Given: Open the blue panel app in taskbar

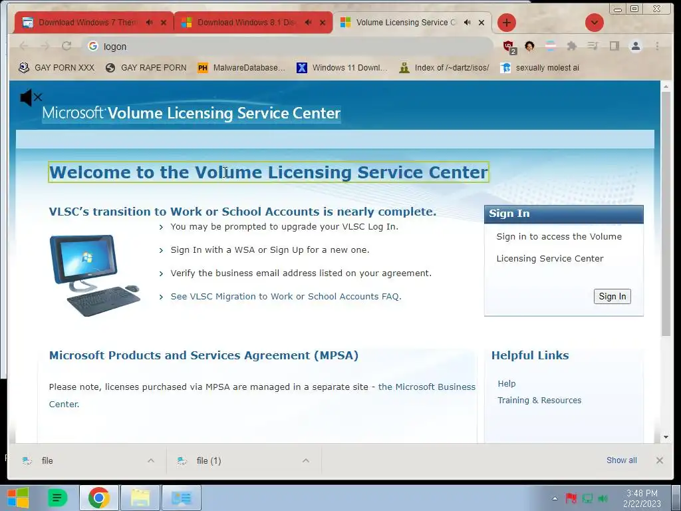Looking at the screenshot, I should [x=181, y=498].
